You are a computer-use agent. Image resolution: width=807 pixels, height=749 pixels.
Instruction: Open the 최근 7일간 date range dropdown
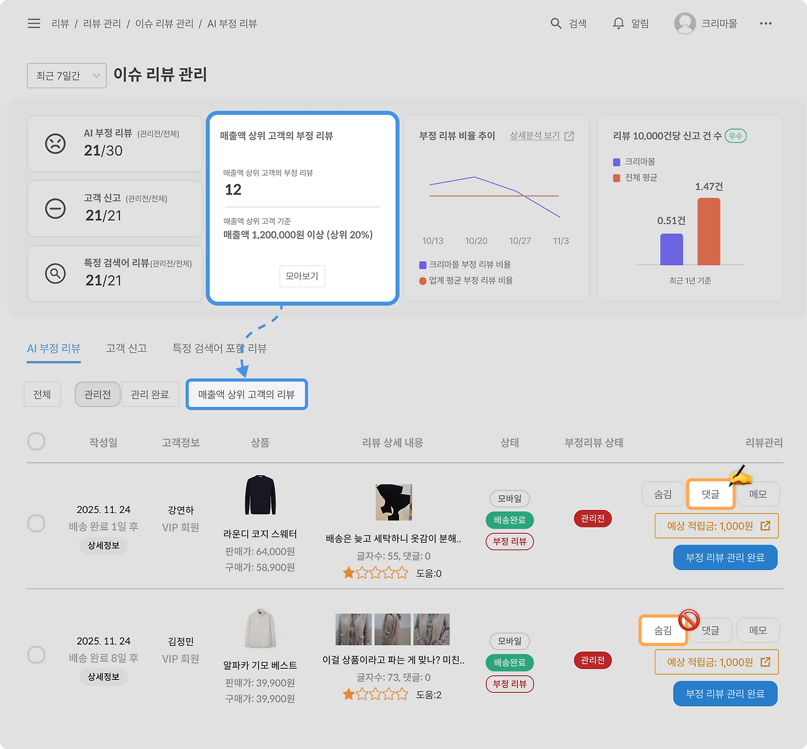click(x=66, y=75)
